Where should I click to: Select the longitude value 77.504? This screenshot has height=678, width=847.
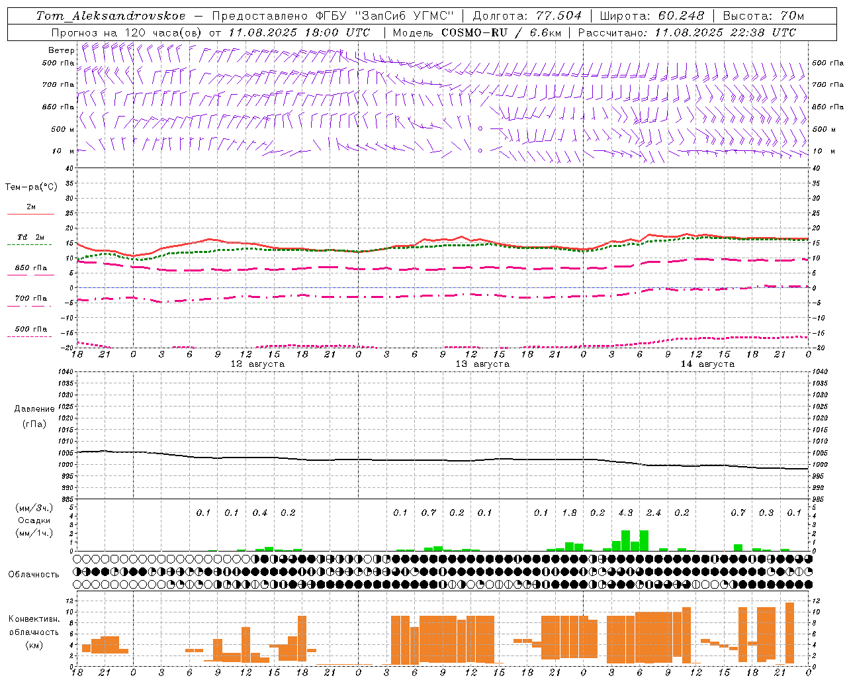point(559,16)
